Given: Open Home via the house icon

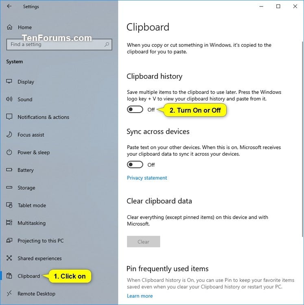Looking at the screenshot, I should pos(9,27).
